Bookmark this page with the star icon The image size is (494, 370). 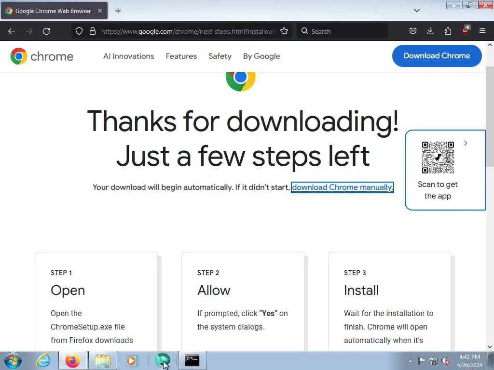pyautogui.click(x=284, y=31)
